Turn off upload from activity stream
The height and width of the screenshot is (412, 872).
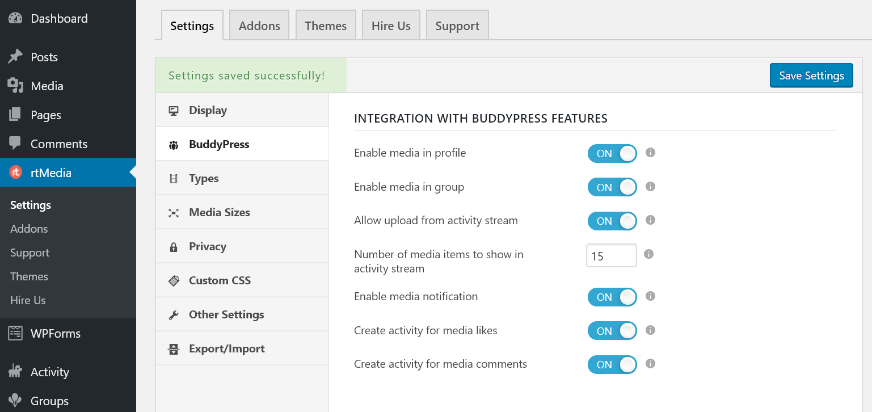click(612, 221)
